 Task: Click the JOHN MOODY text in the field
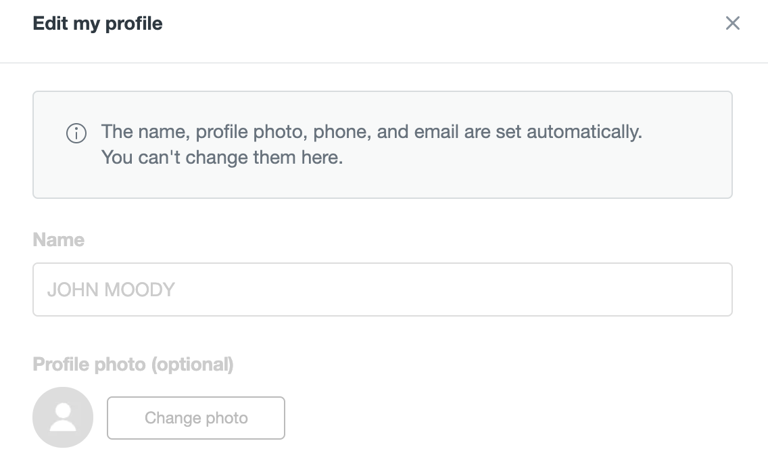tap(111, 289)
